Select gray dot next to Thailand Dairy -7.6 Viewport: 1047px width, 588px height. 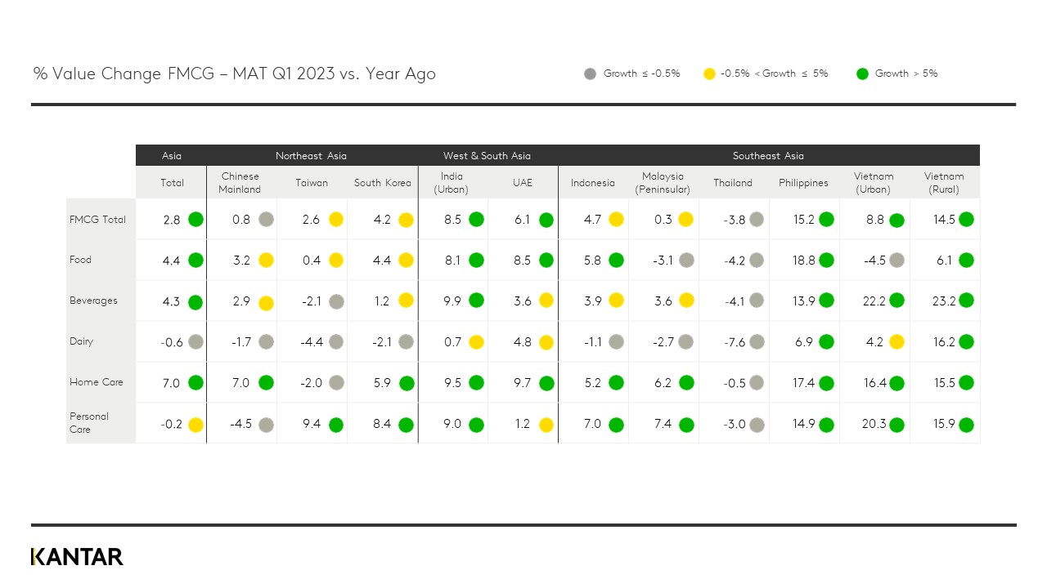(x=757, y=342)
